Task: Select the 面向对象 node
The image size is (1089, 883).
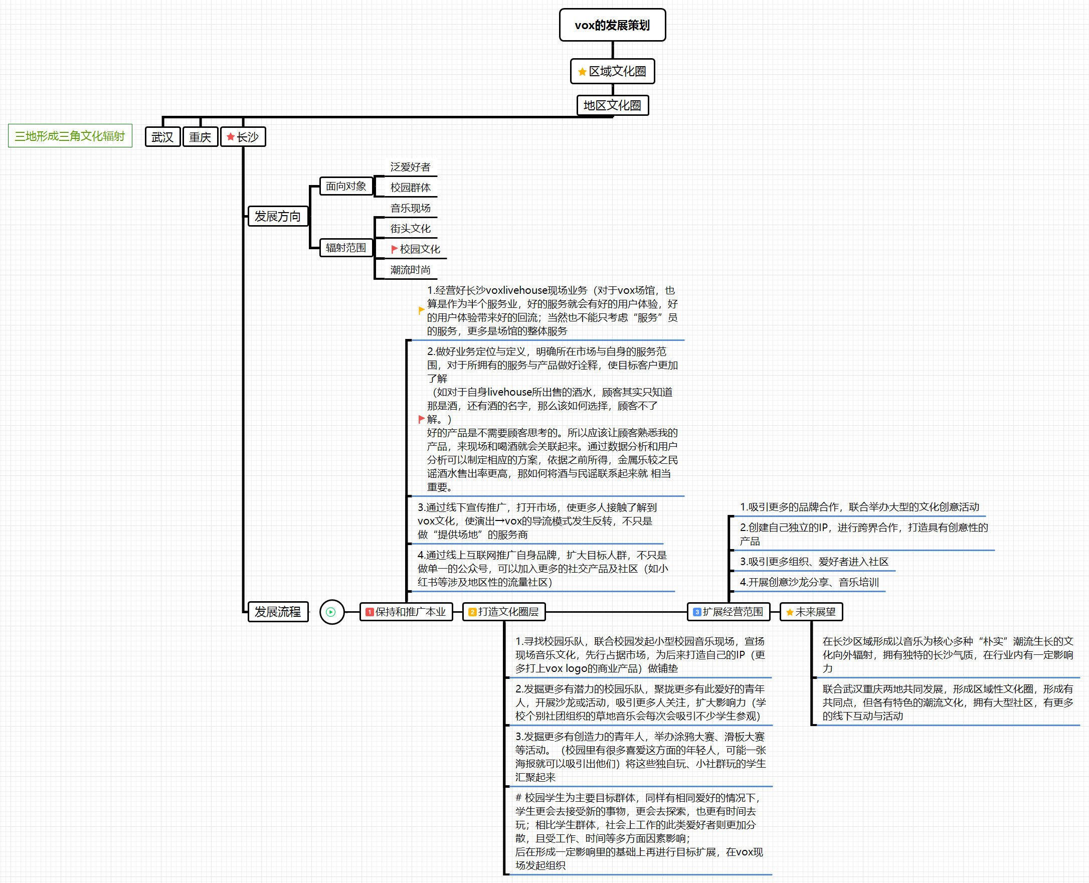Action: (346, 186)
